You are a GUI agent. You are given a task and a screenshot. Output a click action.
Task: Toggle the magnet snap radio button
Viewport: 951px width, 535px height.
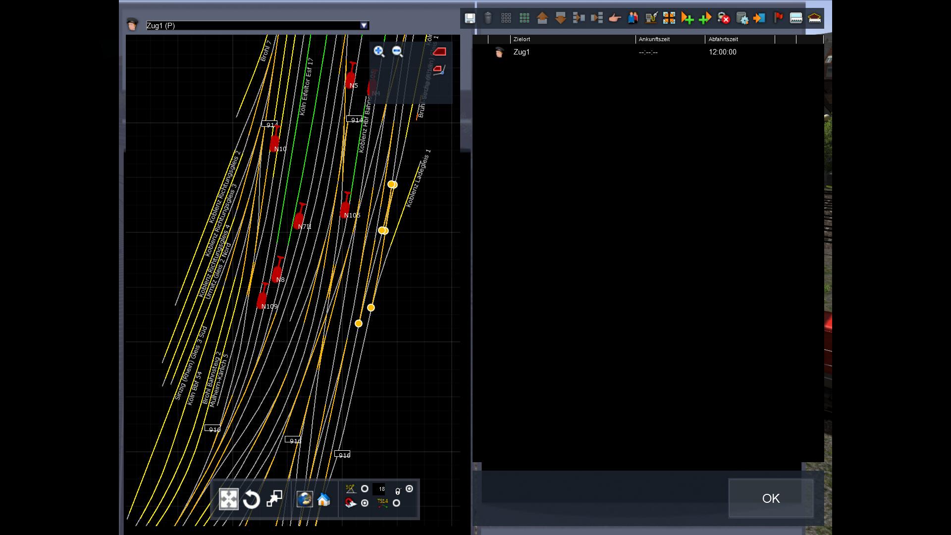(x=365, y=503)
